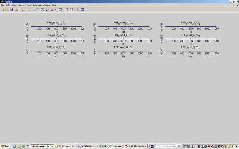Viewport: 239px width, 149px height.
Task: Toggle the Insert Legend button
Action: pos(71,9)
